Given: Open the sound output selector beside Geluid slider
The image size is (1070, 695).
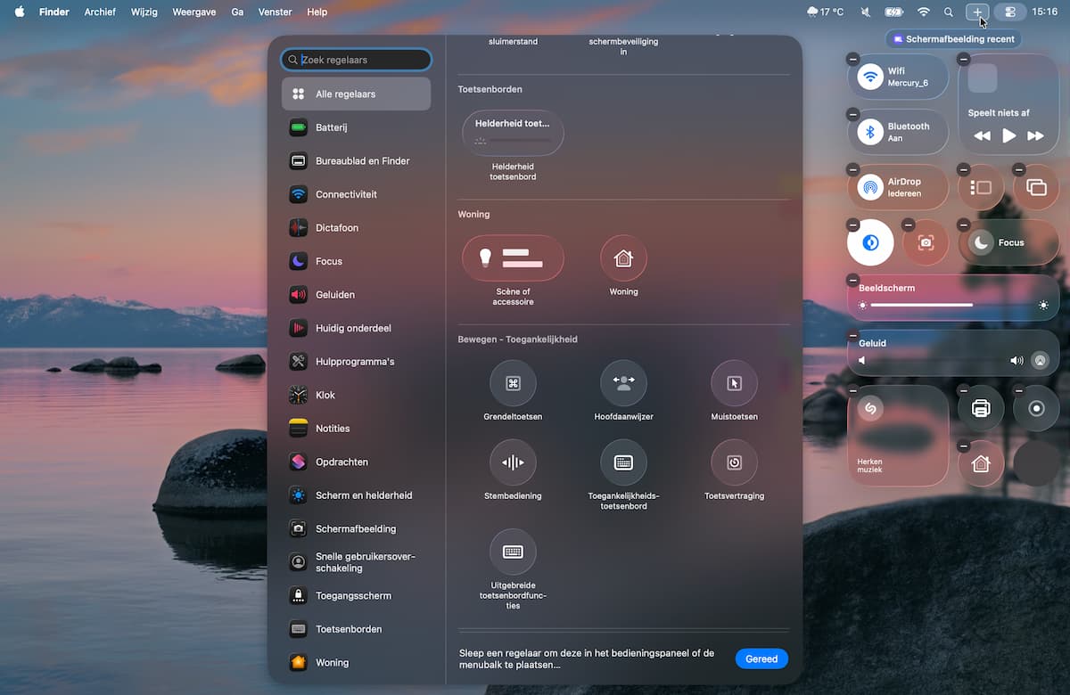Looking at the screenshot, I should [1040, 361].
